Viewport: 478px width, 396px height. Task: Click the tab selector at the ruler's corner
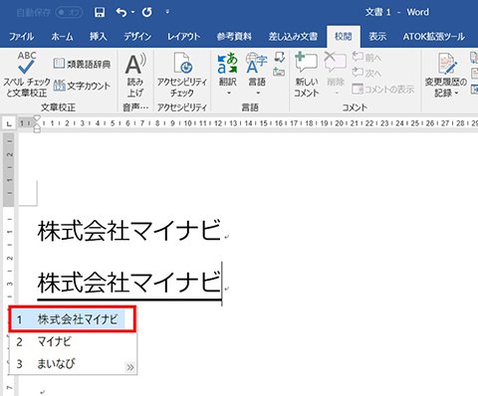tap(9, 124)
